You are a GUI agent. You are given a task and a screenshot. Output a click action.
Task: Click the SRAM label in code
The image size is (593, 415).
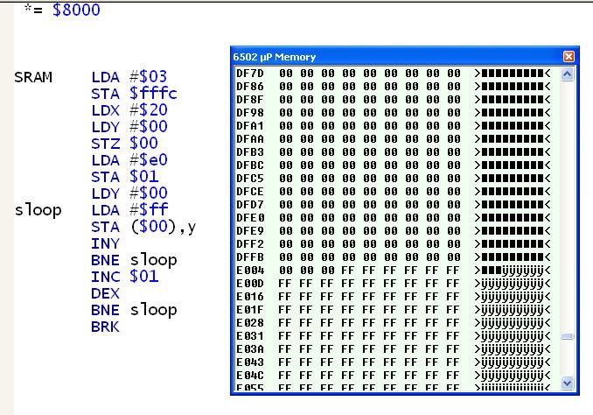click(x=33, y=77)
